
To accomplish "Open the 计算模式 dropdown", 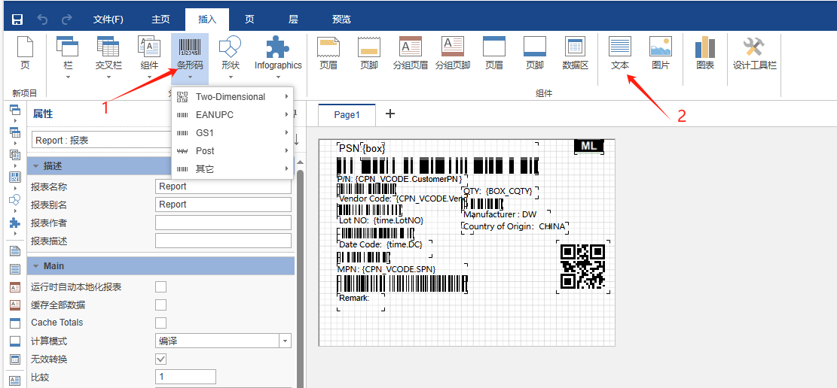I will click(285, 341).
